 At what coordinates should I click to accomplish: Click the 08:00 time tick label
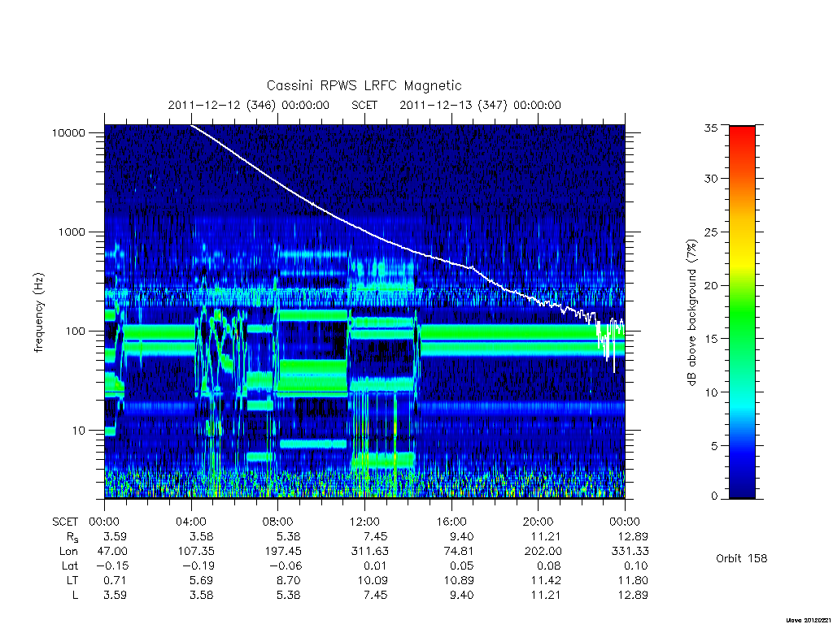click(278, 522)
